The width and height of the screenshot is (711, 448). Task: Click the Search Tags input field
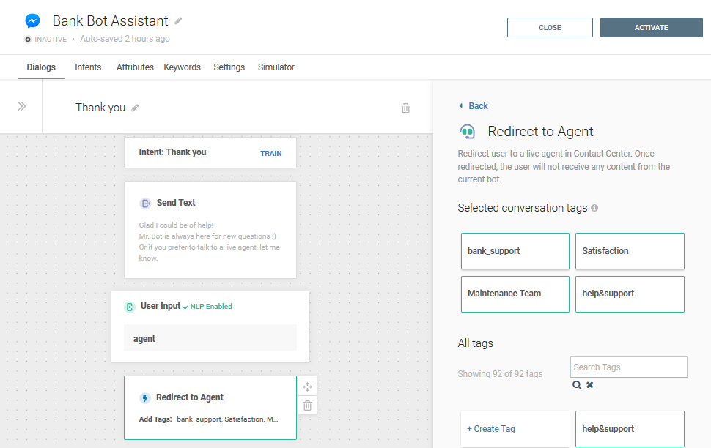tap(628, 367)
